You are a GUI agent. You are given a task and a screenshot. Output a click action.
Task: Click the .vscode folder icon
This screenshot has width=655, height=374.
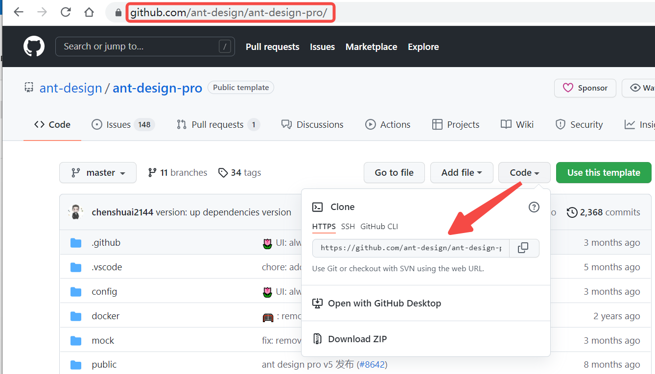click(x=76, y=267)
